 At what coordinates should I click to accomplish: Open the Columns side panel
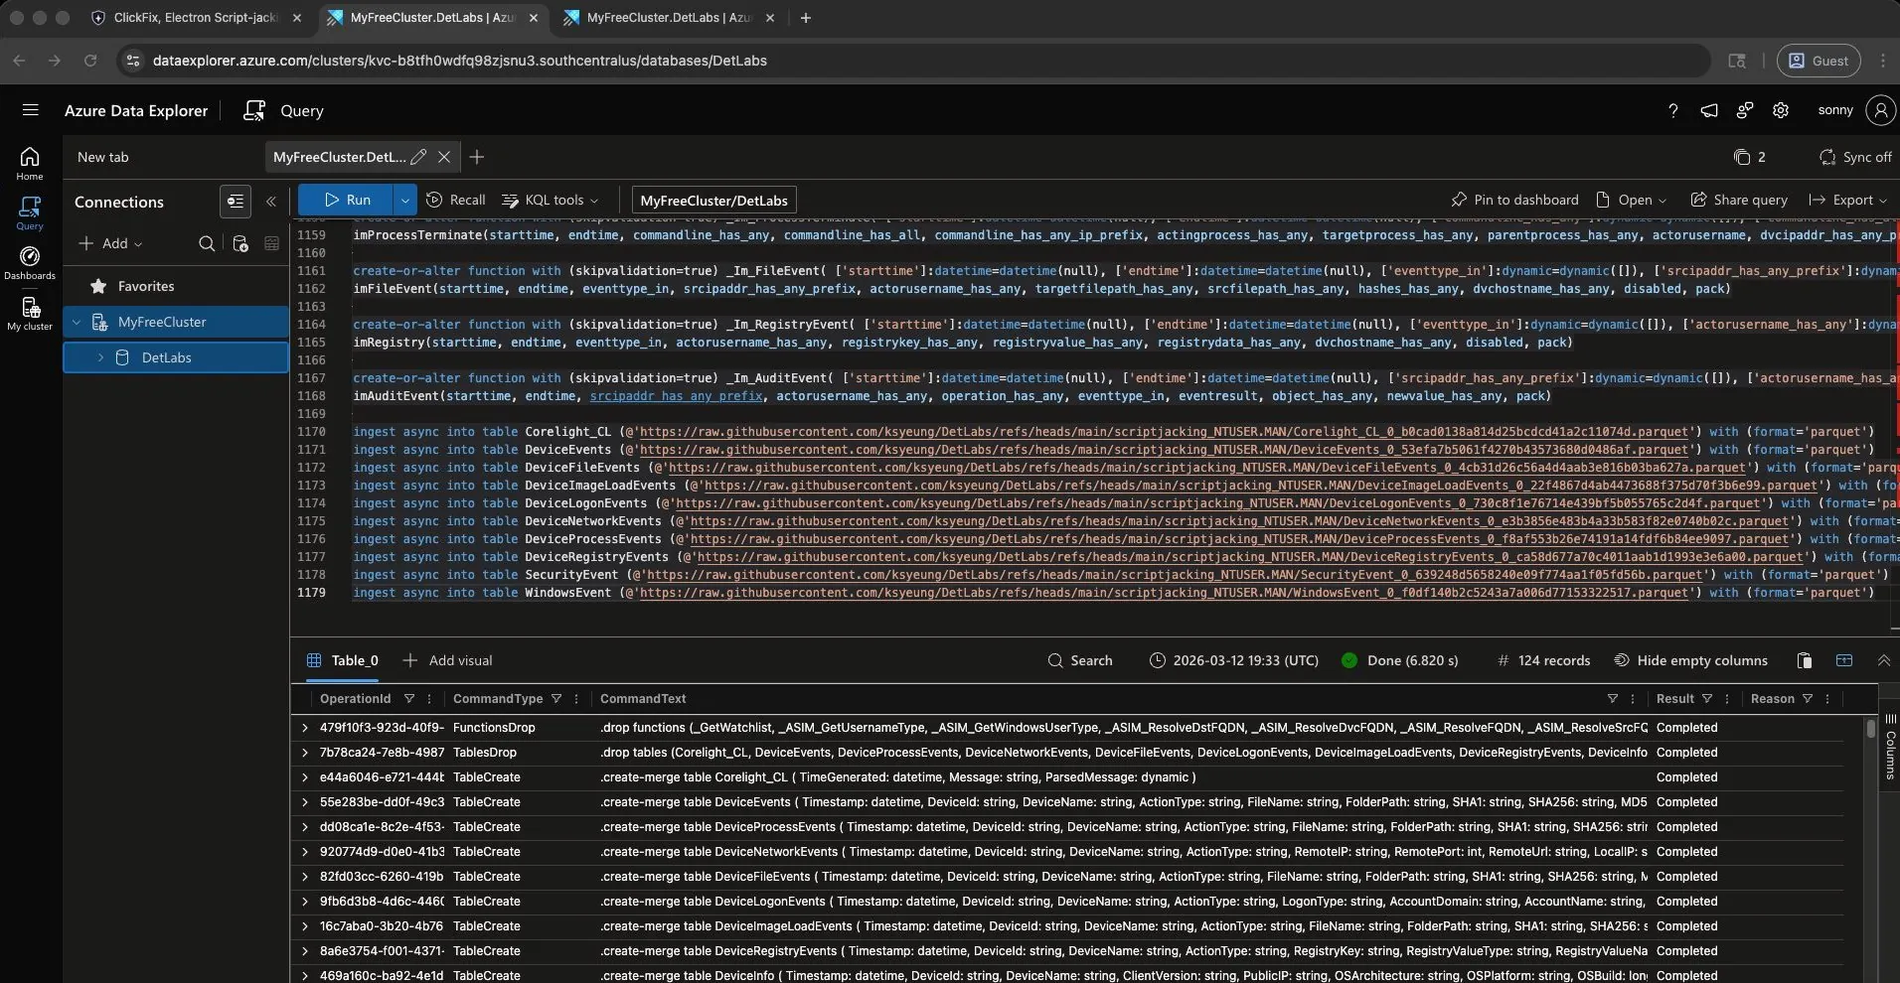tap(1890, 745)
